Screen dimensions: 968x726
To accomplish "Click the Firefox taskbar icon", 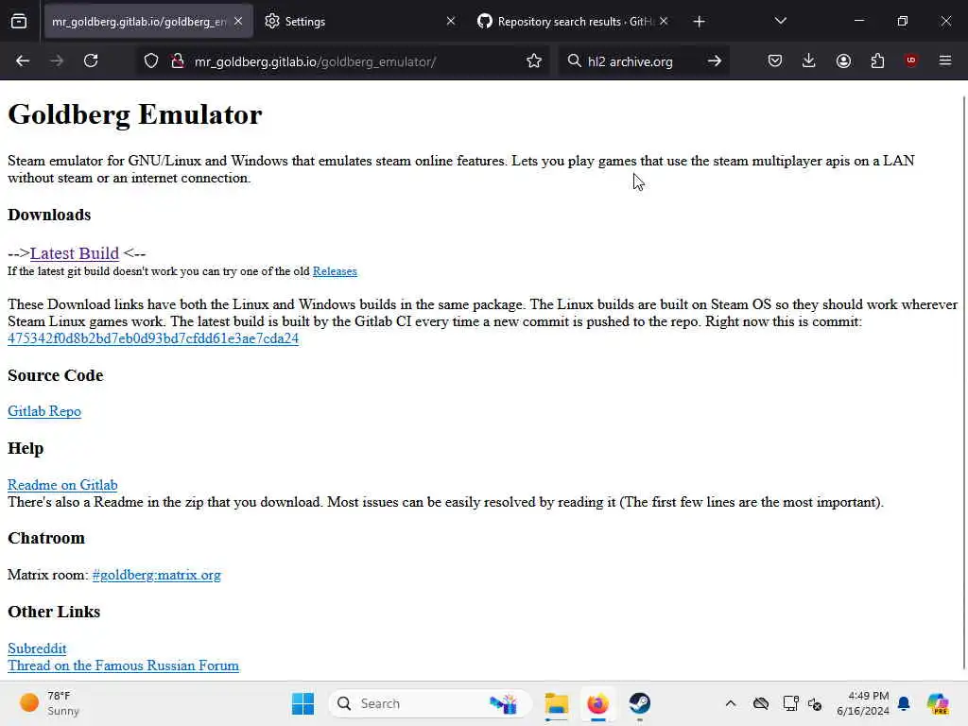I will click(x=597, y=703).
